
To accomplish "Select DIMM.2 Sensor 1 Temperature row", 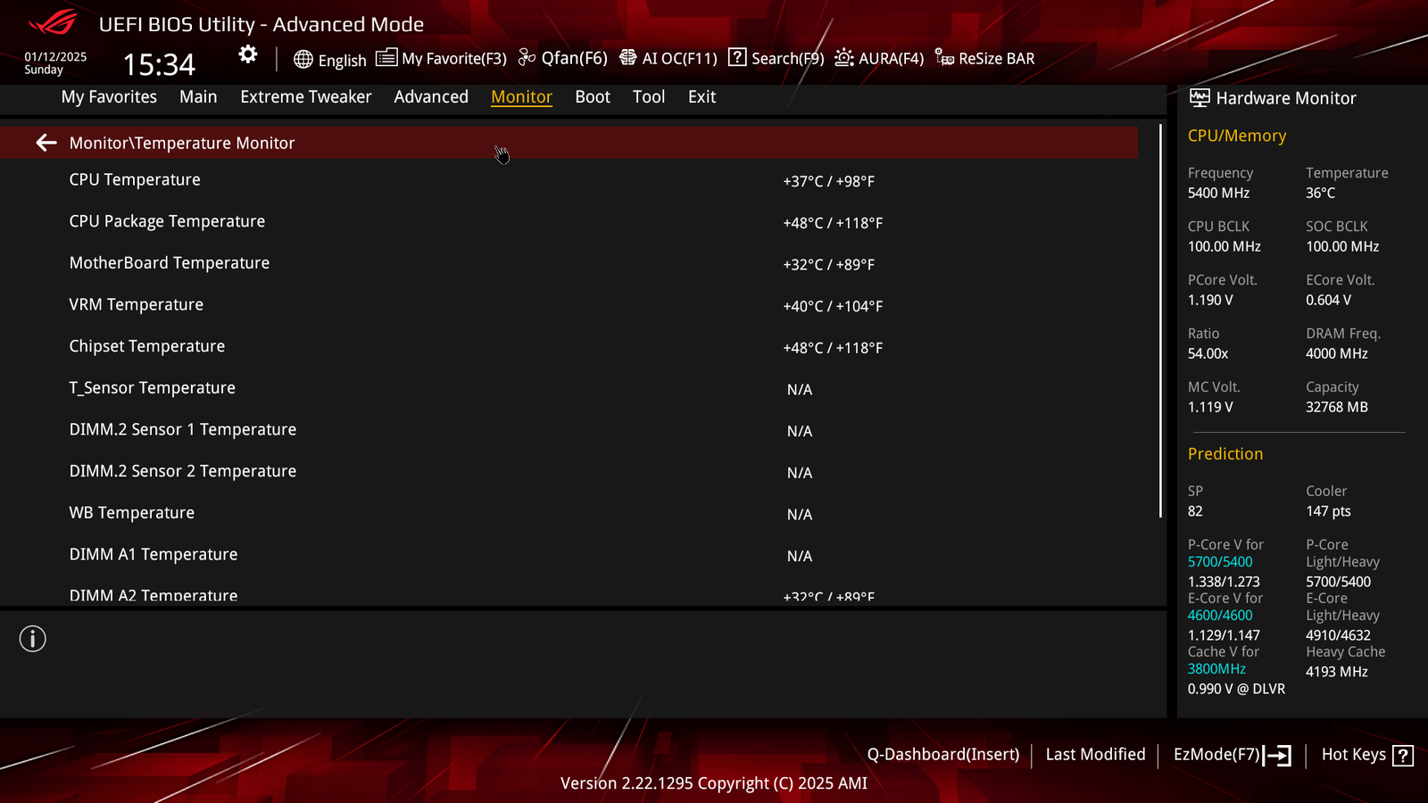I will click(x=569, y=430).
